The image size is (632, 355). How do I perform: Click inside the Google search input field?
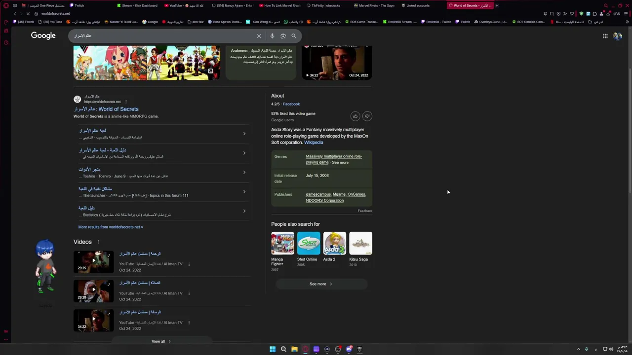point(163,36)
